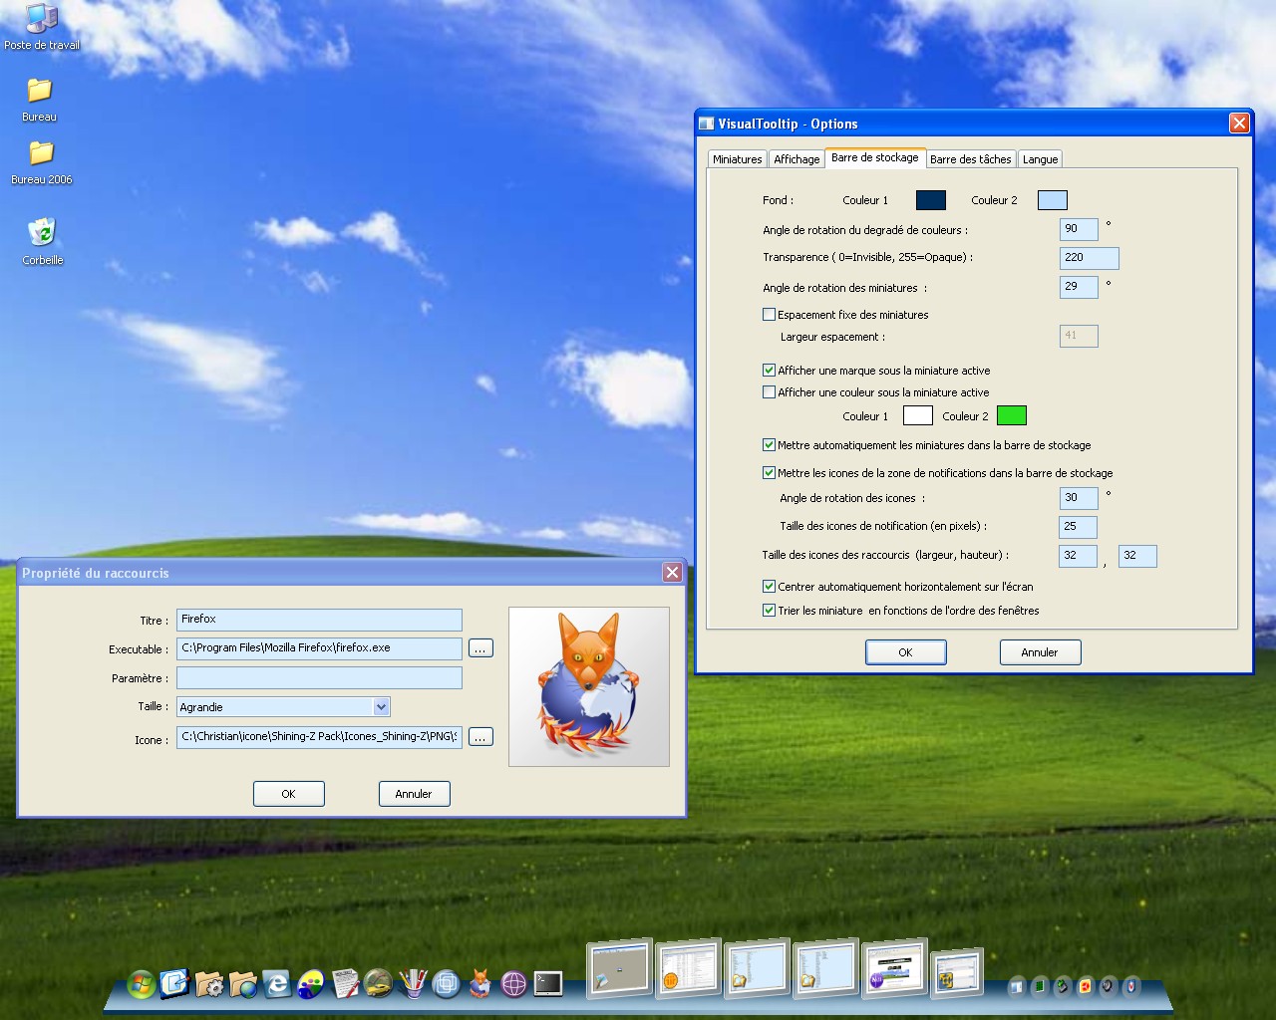Click the notepad with red pen dock icon
Image resolution: width=1276 pixels, height=1020 pixels.
[x=345, y=984]
